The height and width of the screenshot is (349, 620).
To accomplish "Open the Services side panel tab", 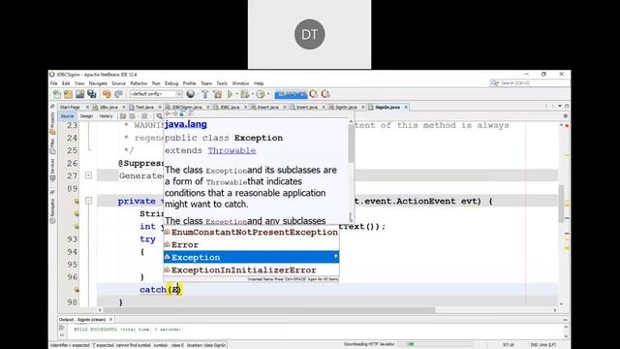I will coord(52,171).
